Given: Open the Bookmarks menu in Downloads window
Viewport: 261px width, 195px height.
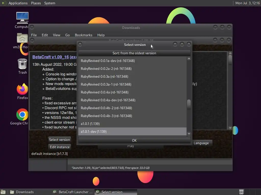Looking at the screenshot, I should (x=84, y=35).
